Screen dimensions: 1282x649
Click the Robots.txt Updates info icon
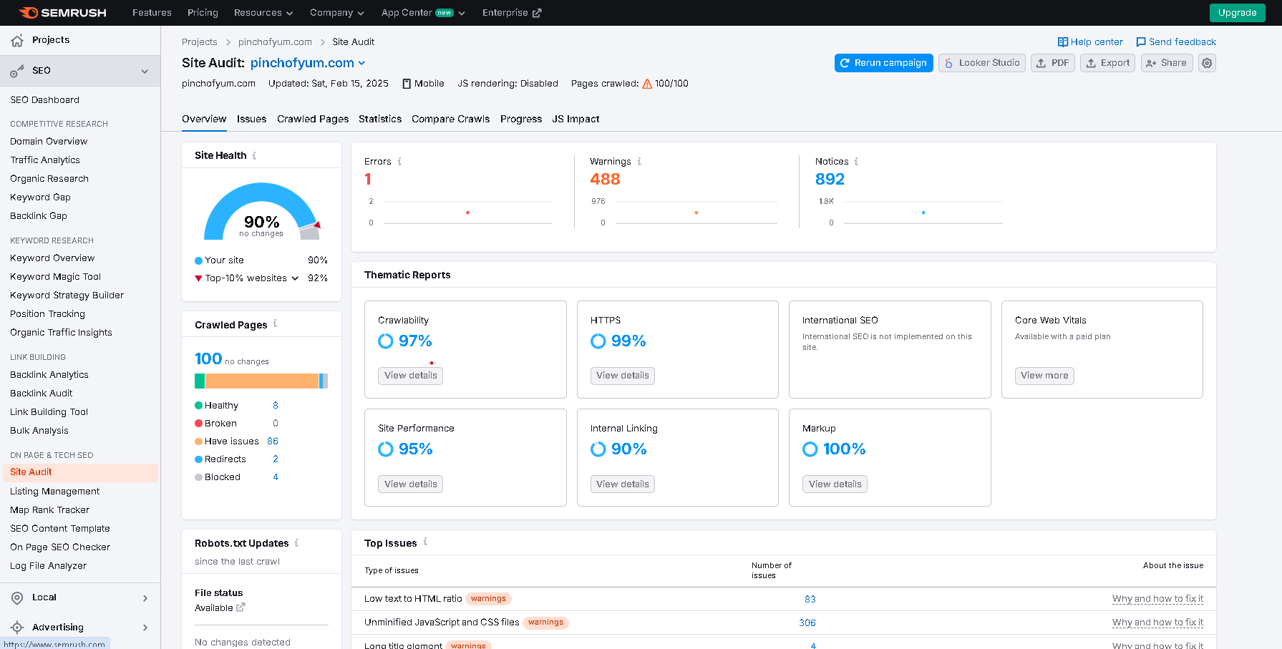click(296, 543)
